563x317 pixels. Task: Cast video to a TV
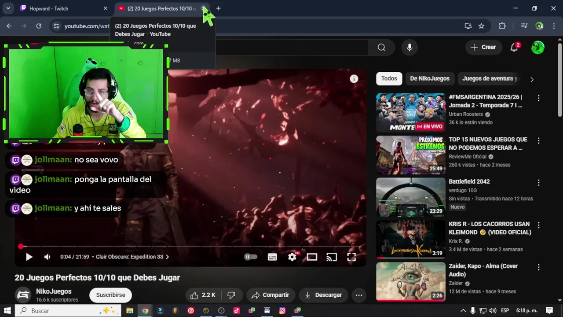[x=332, y=257]
